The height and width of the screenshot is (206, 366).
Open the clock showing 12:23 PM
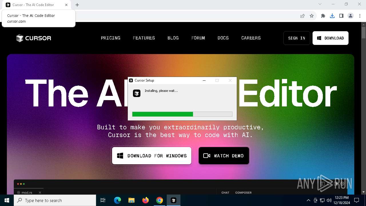(341, 200)
